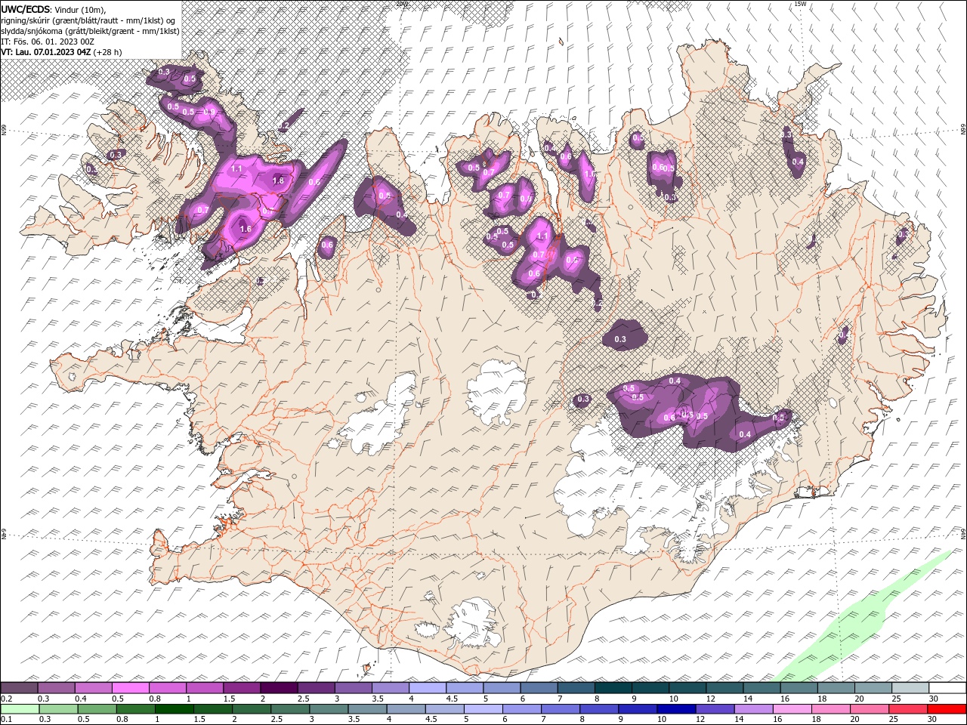Viewport: 967px width, 725px height.
Task: Pick the upper legend swatch starting at 18
Action: click(836, 688)
